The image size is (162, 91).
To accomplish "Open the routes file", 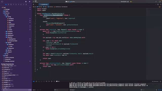I will [10, 30].
